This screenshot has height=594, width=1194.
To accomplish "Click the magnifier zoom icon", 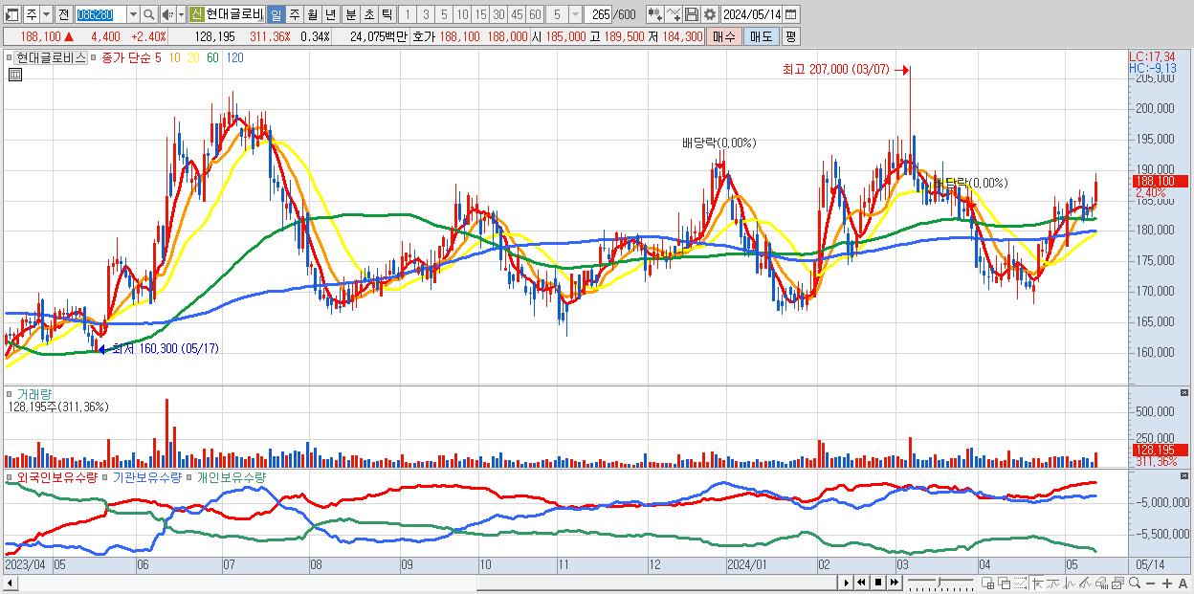I will pos(1134,583).
